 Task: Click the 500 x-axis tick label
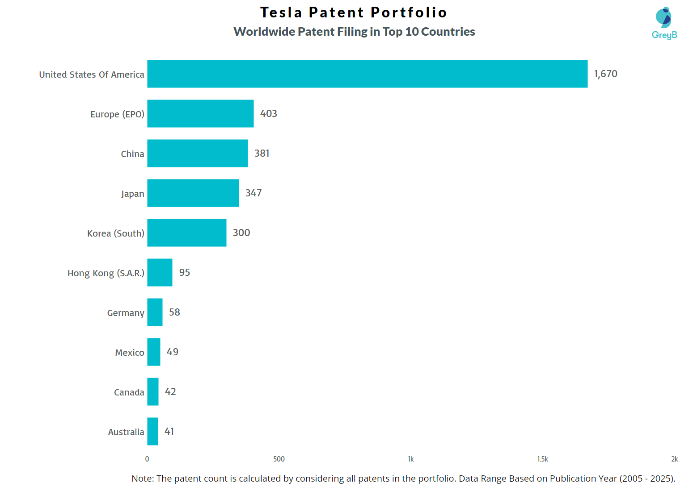click(x=279, y=459)
